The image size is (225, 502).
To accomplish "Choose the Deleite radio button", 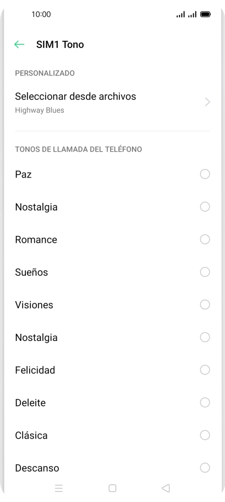I will click(205, 403).
